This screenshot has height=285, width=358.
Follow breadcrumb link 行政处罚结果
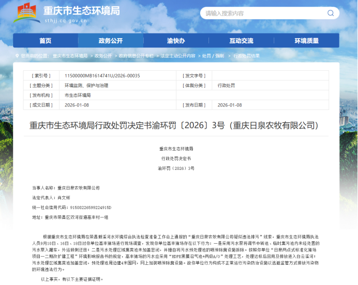(x=246, y=56)
